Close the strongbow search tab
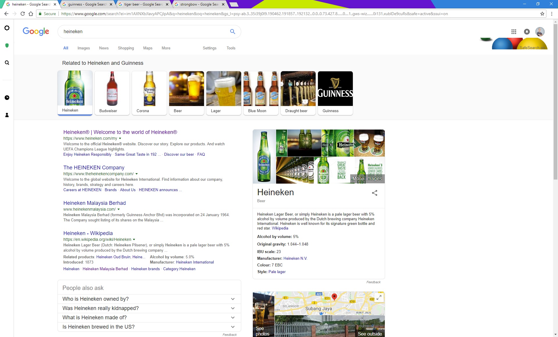 click(x=223, y=4)
